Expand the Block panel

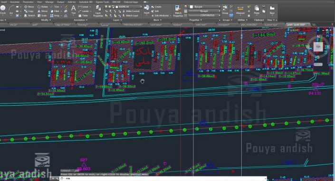tap(157, 20)
